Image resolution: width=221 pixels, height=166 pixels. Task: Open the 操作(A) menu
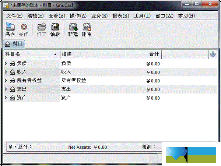pyautogui.click(x=78, y=16)
